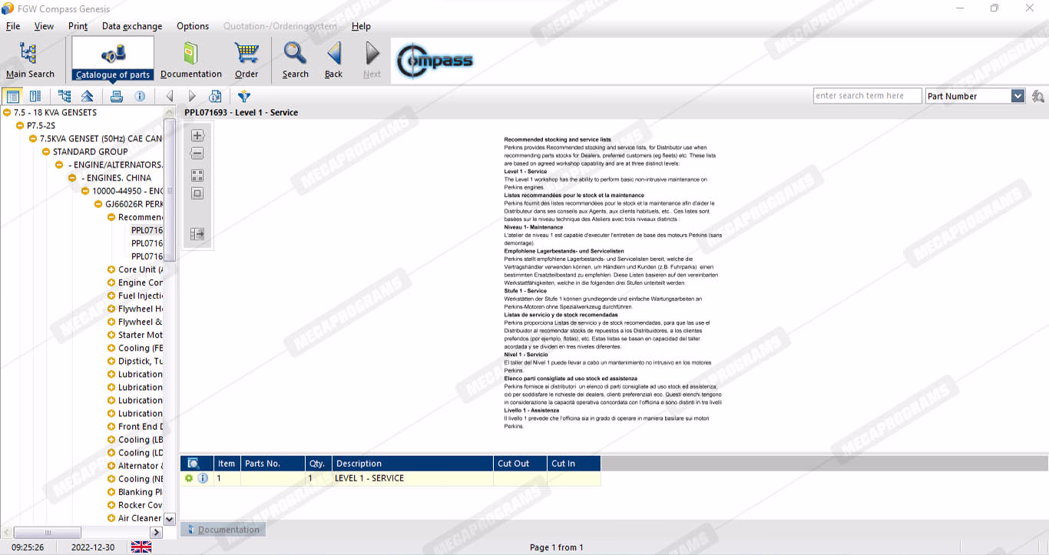The image size is (1049, 555).
Task: Click the info icon in LEVEL 1 - SERVICE row
Action: (x=203, y=478)
